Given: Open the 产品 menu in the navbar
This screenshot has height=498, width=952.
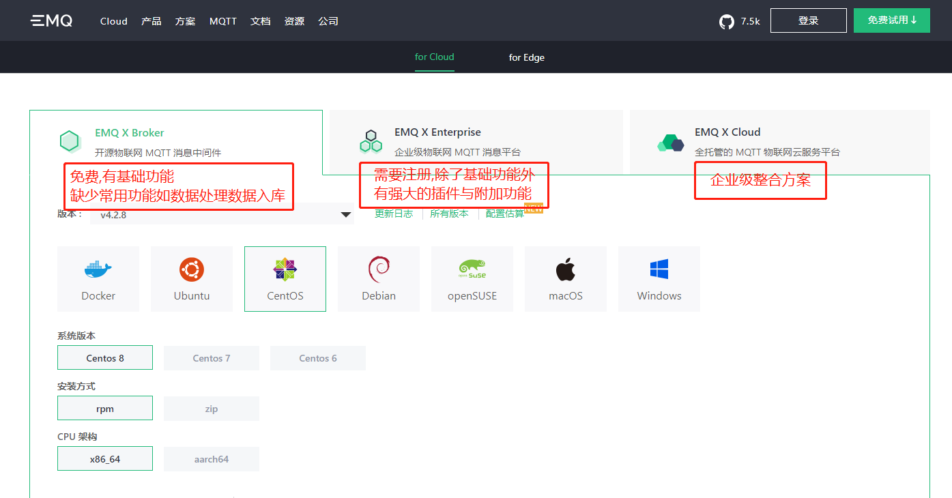Looking at the screenshot, I should click(151, 20).
